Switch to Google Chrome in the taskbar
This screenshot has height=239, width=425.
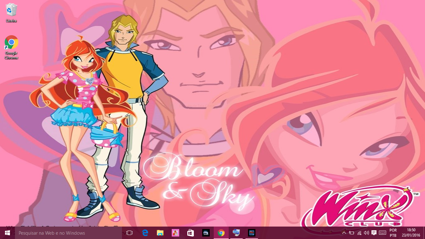[221, 233]
